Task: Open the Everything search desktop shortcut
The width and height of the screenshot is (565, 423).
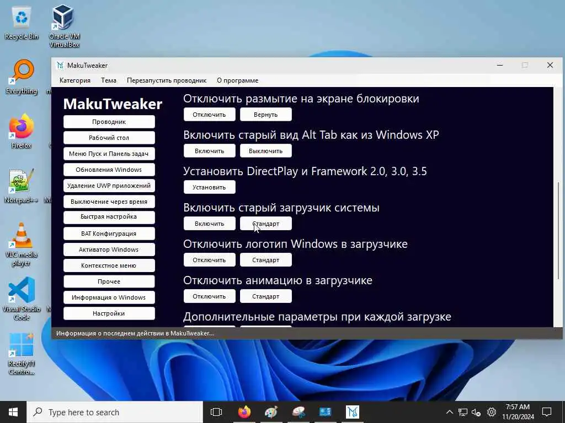Action: pyautogui.click(x=22, y=77)
